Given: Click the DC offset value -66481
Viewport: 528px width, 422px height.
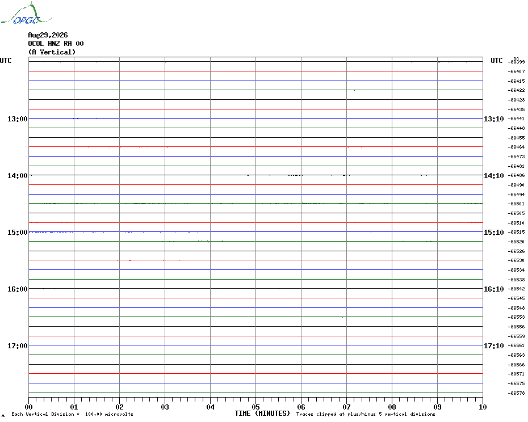Looking at the screenshot, I should pos(516,166).
